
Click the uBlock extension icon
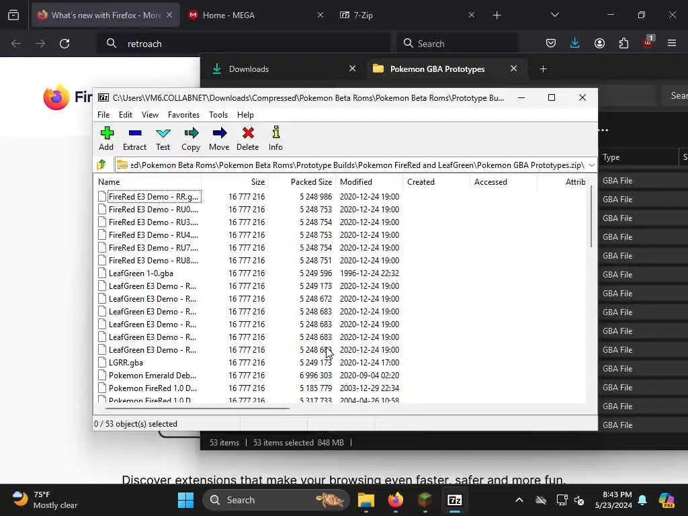(648, 42)
